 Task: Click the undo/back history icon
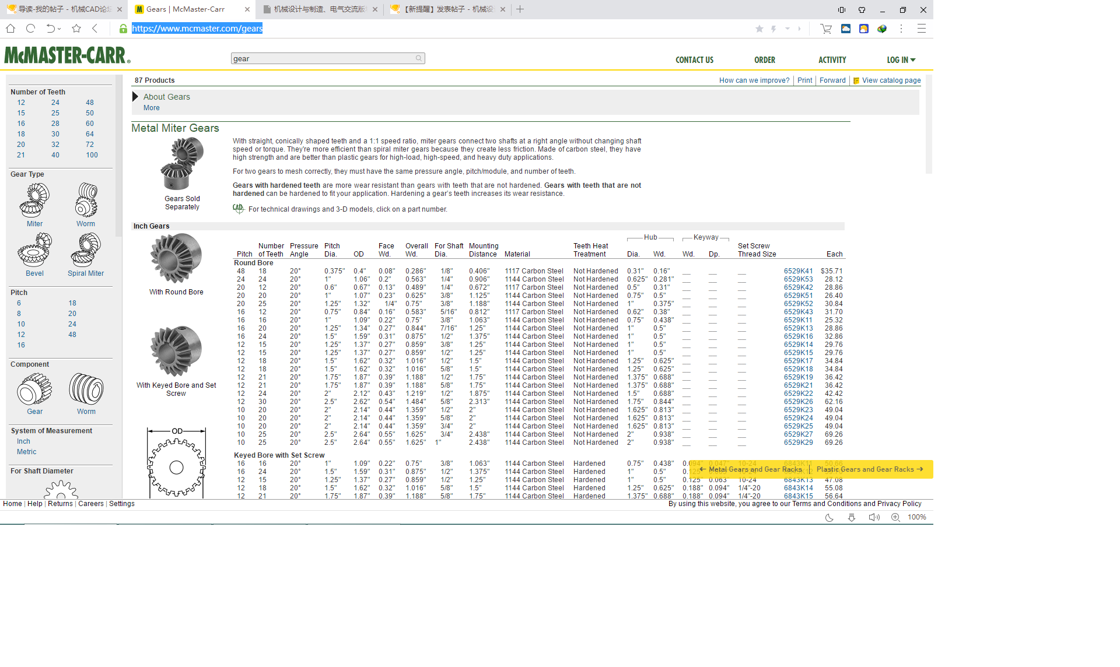click(50, 29)
